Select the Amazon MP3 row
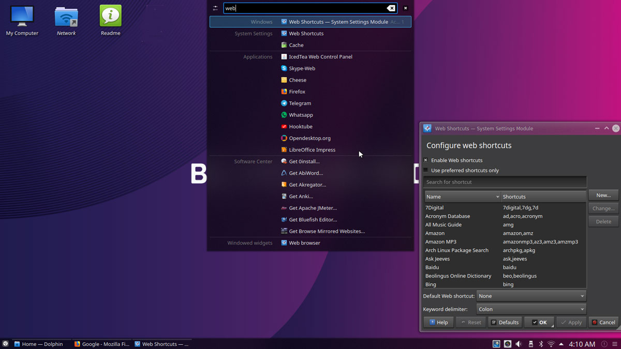Image resolution: width=621 pixels, height=349 pixels. click(505, 241)
